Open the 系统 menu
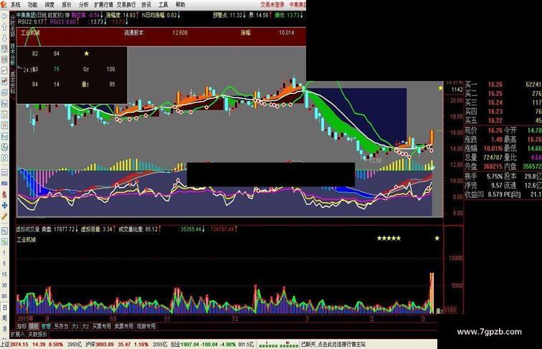The height and width of the screenshot is (349, 542). point(16,5)
